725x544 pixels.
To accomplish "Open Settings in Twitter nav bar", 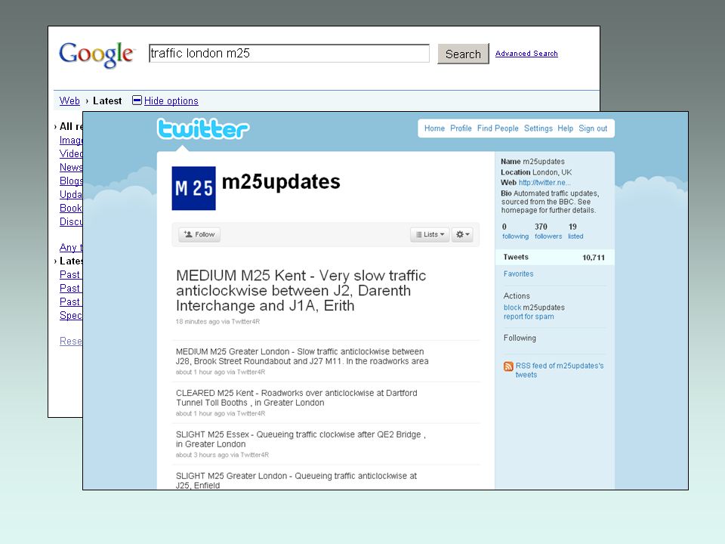I will tap(538, 128).
